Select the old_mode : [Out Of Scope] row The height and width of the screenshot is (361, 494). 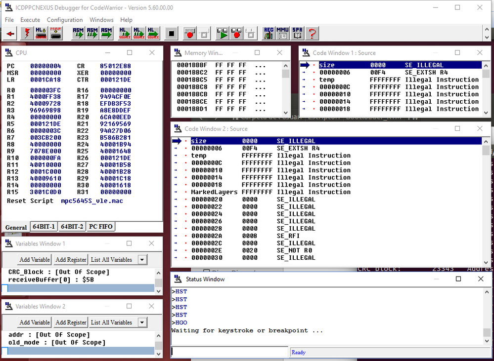57,342
